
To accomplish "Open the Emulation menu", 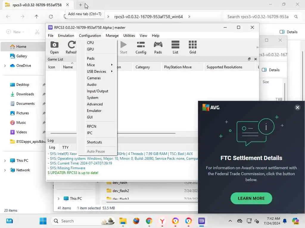I will (66, 36).
